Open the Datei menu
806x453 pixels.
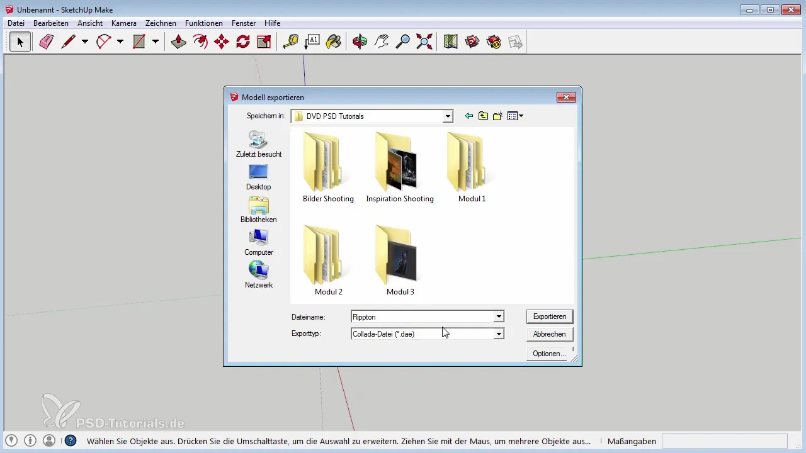click(x=16, y=23)
